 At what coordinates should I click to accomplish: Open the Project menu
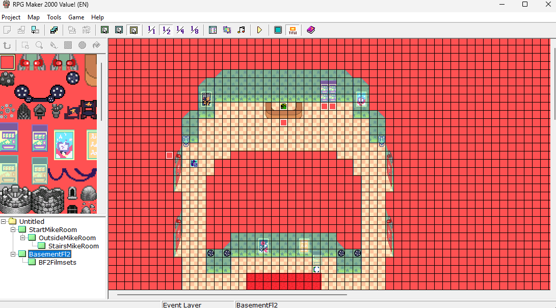[11, 17]
